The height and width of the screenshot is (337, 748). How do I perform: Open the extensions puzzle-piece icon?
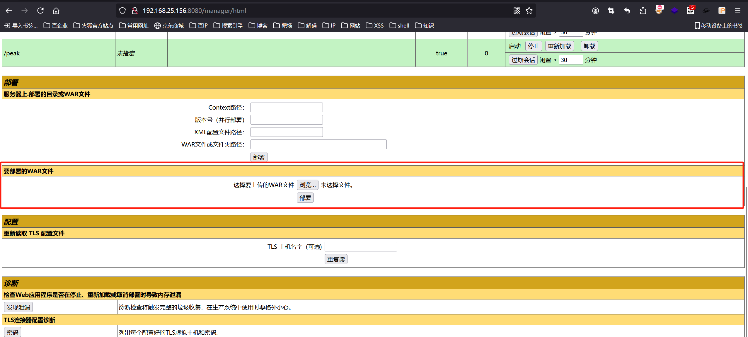pyautogui.click(x=643, y=11)
